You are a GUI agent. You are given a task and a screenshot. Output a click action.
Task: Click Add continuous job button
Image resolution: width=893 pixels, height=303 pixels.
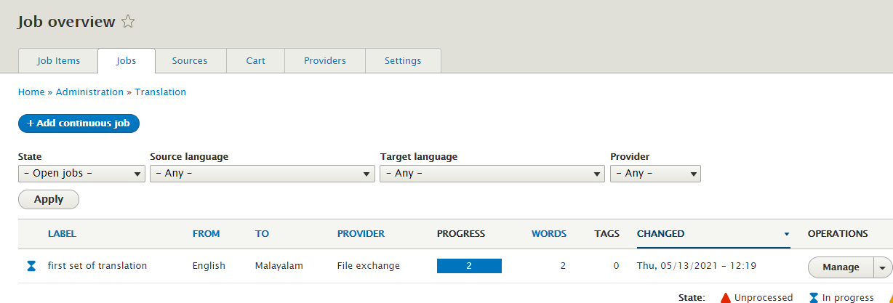coord(79,124)
